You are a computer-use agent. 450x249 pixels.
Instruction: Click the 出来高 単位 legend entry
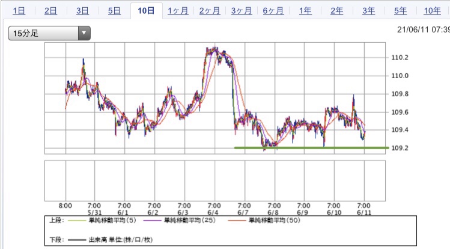(121, 239)
